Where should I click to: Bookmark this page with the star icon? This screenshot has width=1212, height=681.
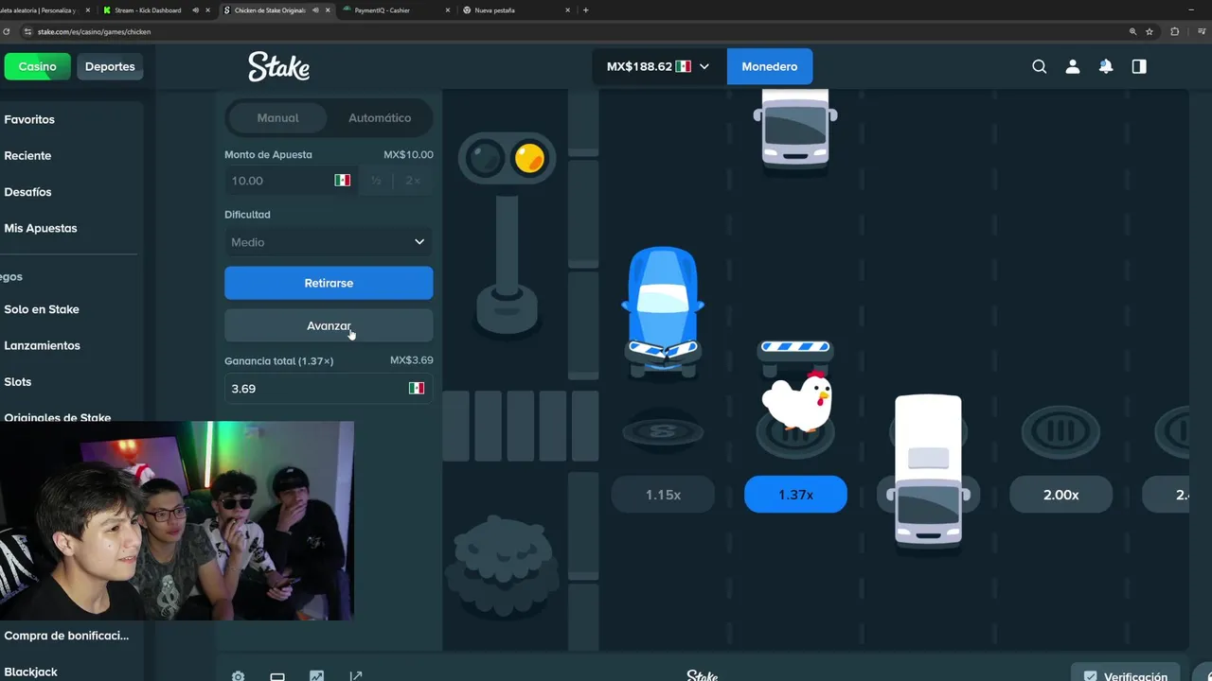(1150, 31)
